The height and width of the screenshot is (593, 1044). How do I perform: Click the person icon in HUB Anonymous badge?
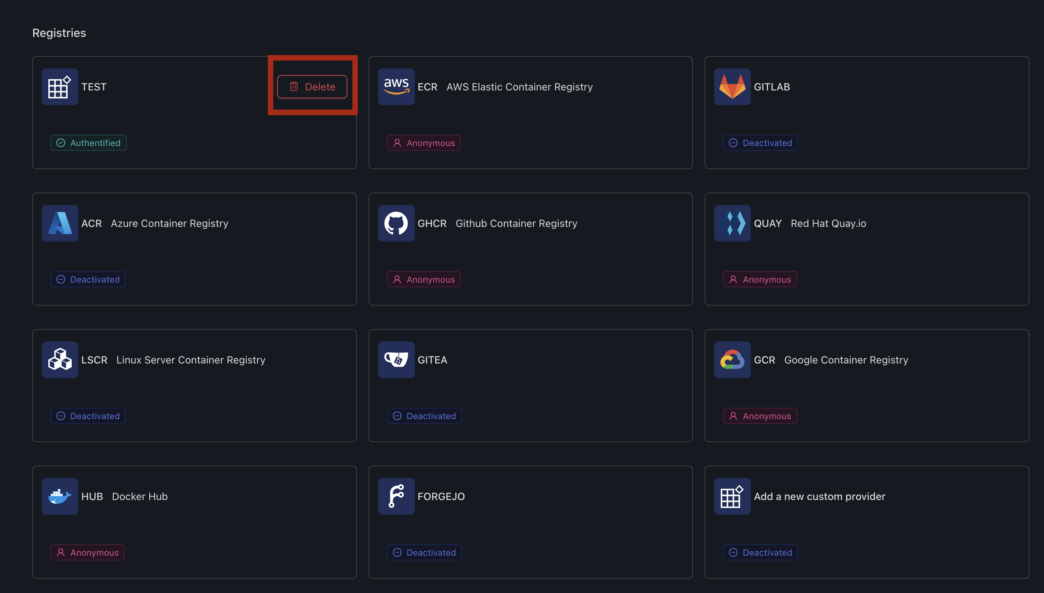click(x=61, y=552)
